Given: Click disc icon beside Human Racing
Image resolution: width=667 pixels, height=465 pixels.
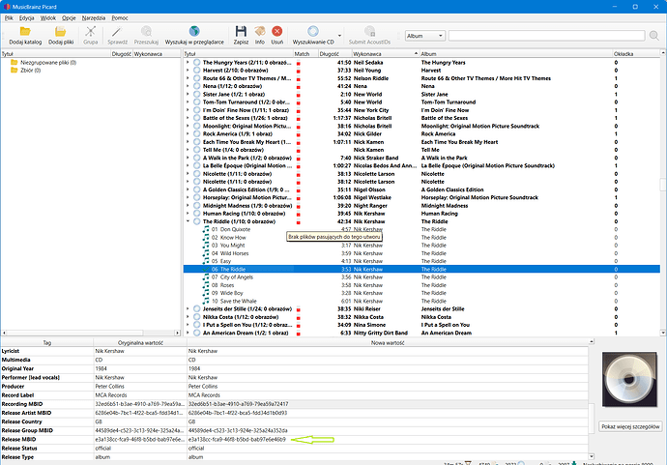Looking at the screenshot, I should click(197, 214).
